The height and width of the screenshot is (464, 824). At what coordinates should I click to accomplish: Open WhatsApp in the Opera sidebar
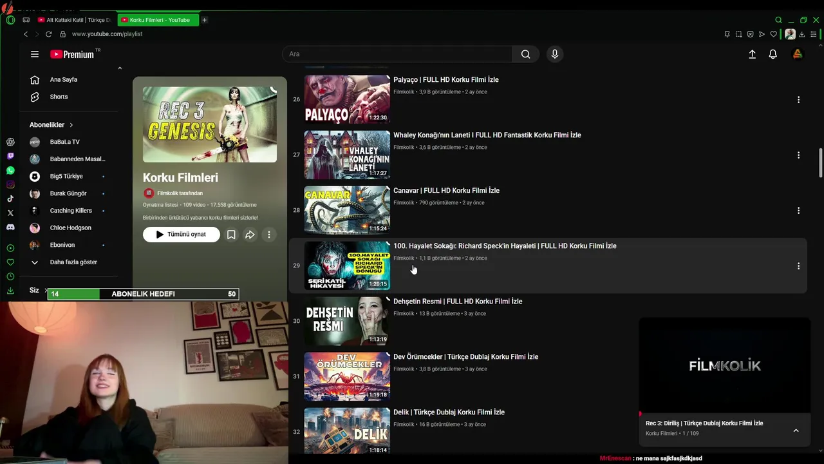coord(10,170)
